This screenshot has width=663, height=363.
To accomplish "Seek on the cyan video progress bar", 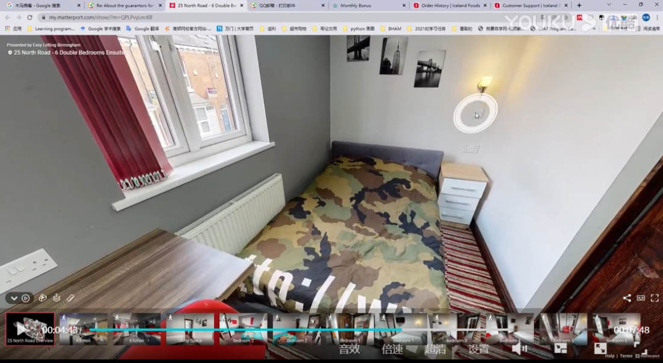I will coord(245,330).
